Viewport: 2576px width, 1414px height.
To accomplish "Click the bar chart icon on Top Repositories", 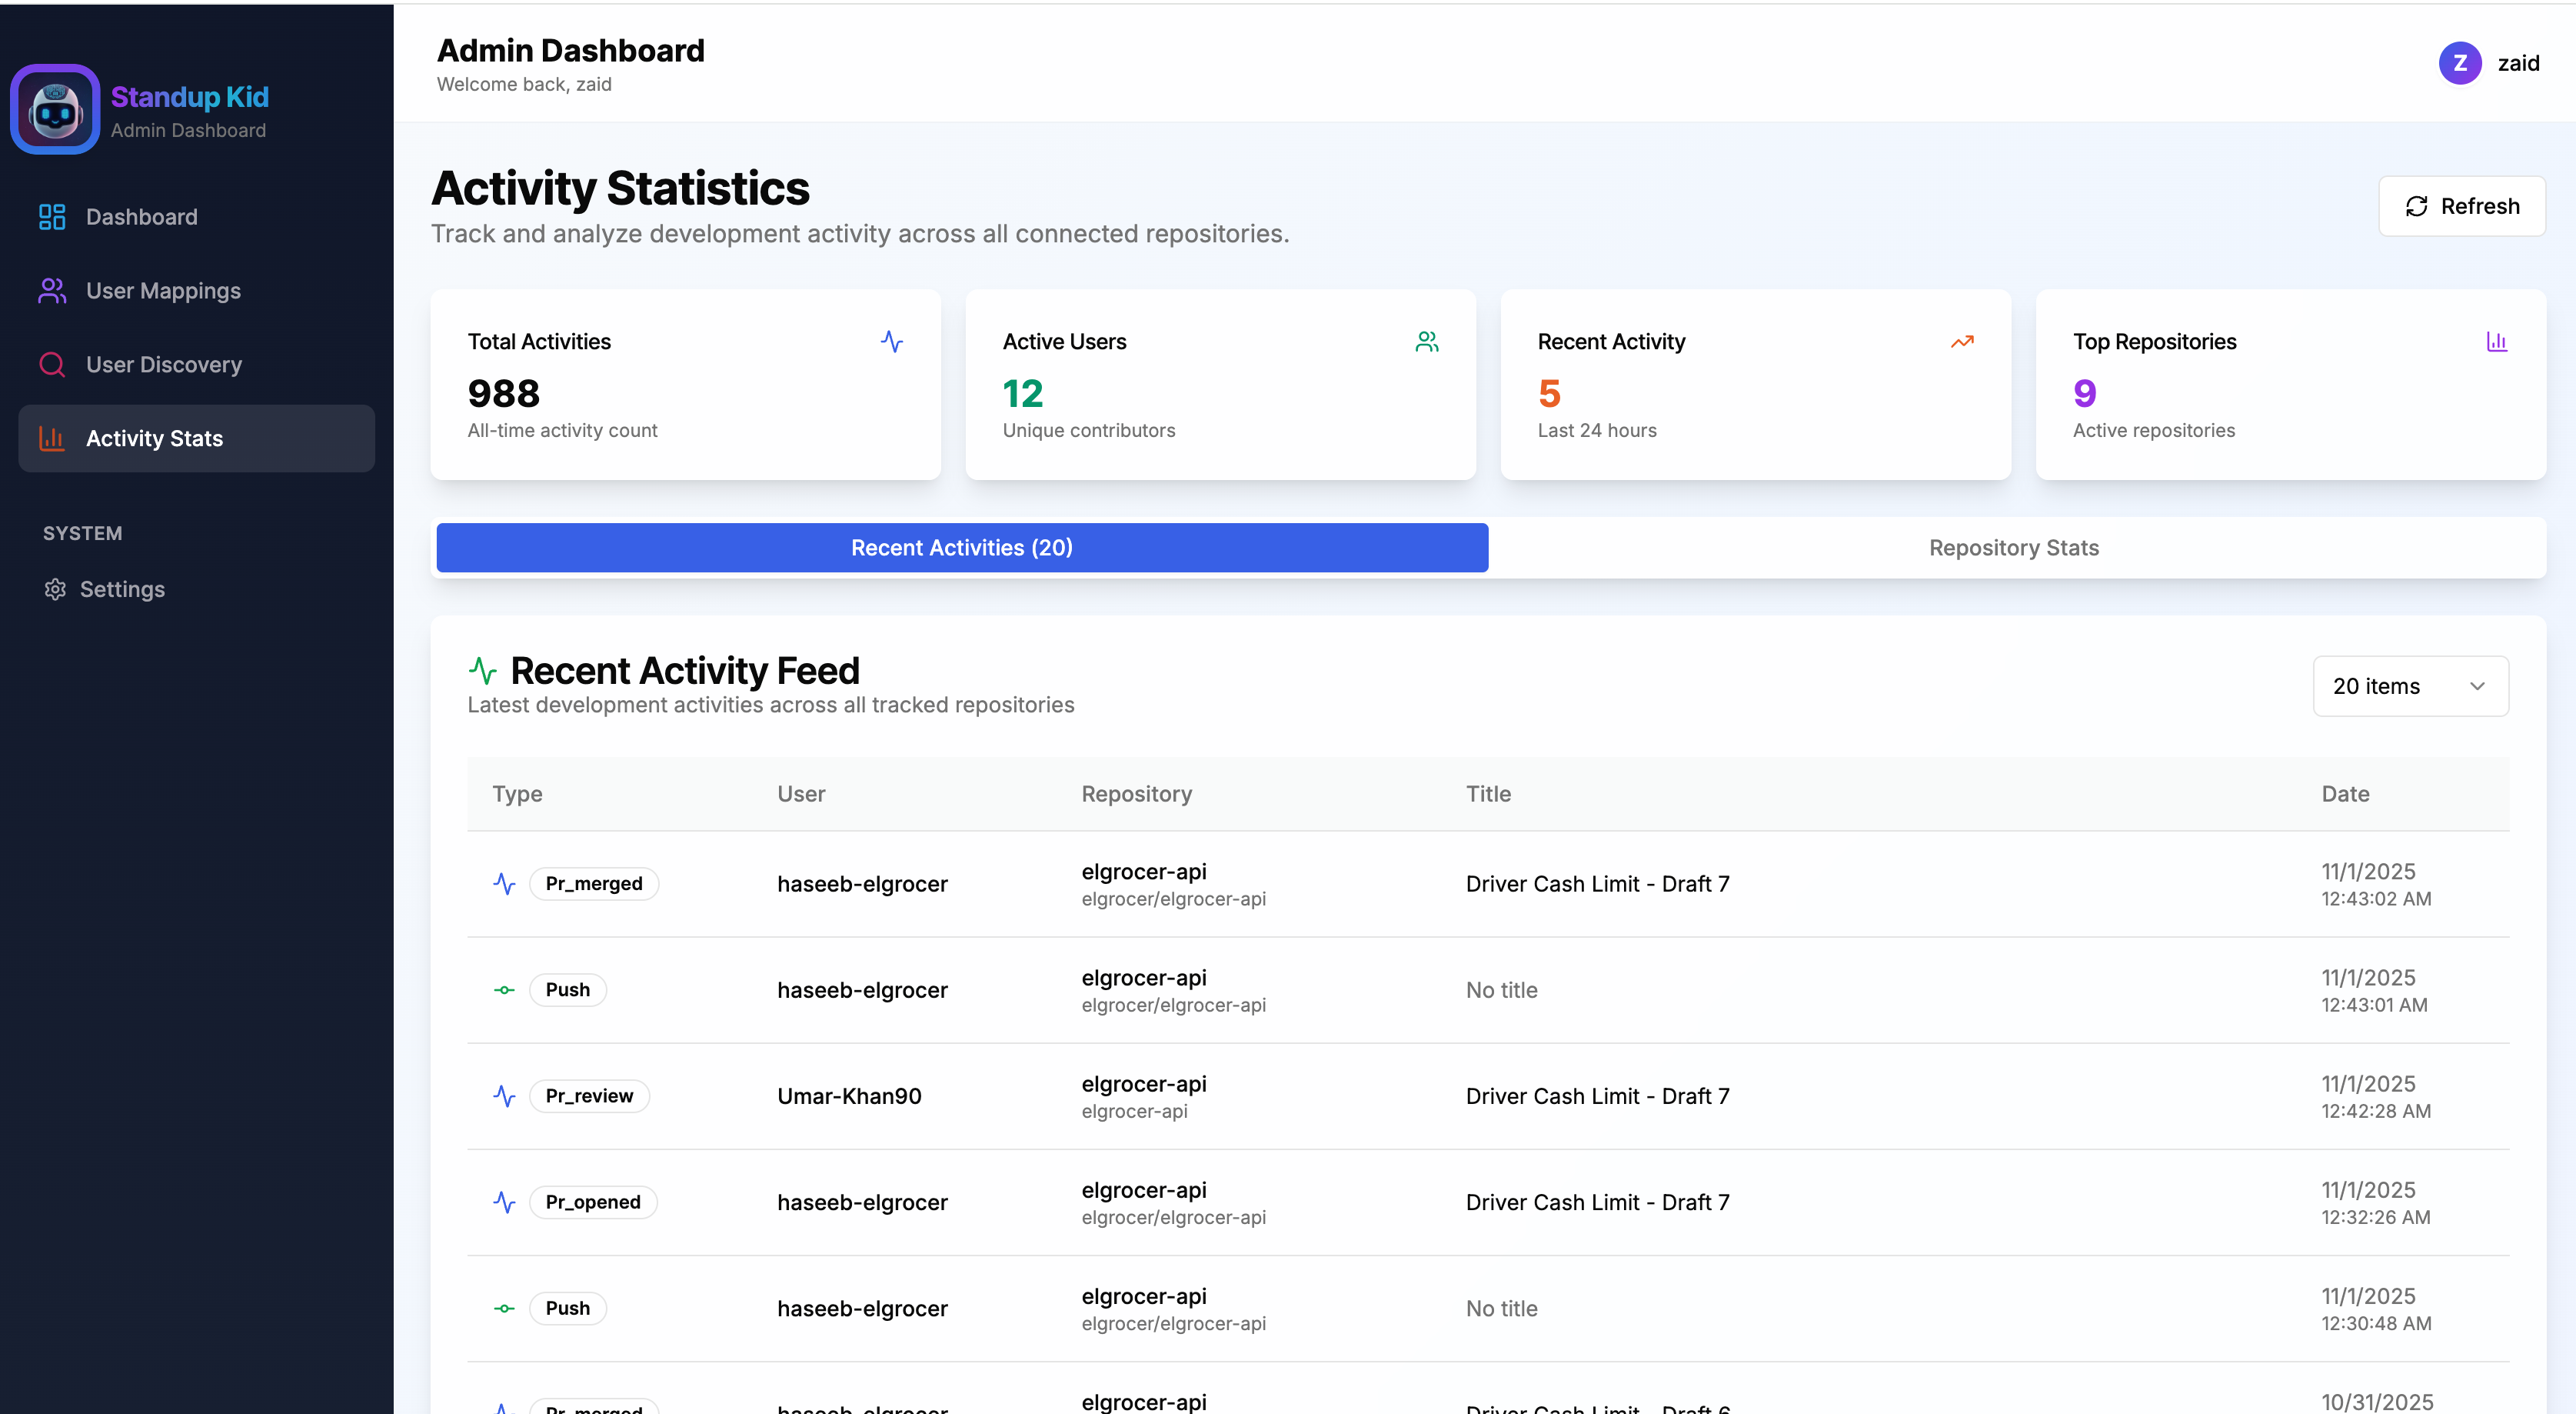I will click(x=2496, y=342).
